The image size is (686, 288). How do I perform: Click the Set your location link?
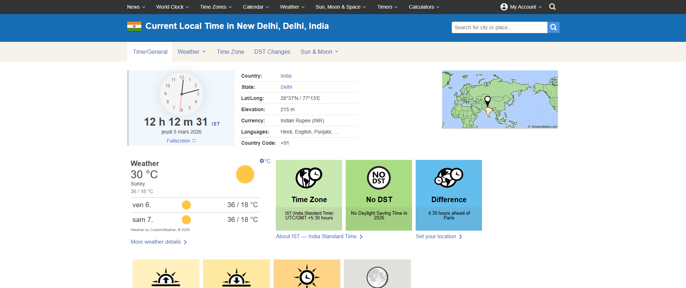tap(439, 236)
